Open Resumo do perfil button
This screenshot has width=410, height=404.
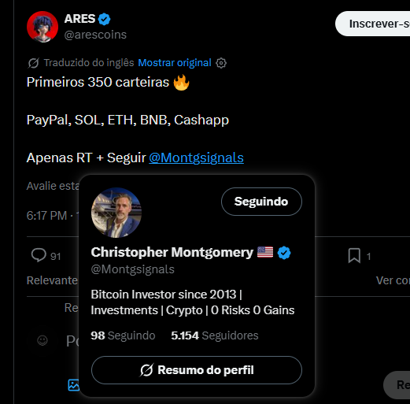point(197,370)
